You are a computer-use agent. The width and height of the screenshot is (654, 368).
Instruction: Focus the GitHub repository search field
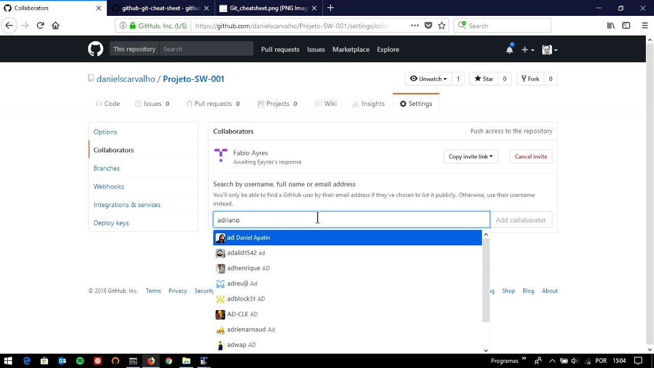point(206,49)
